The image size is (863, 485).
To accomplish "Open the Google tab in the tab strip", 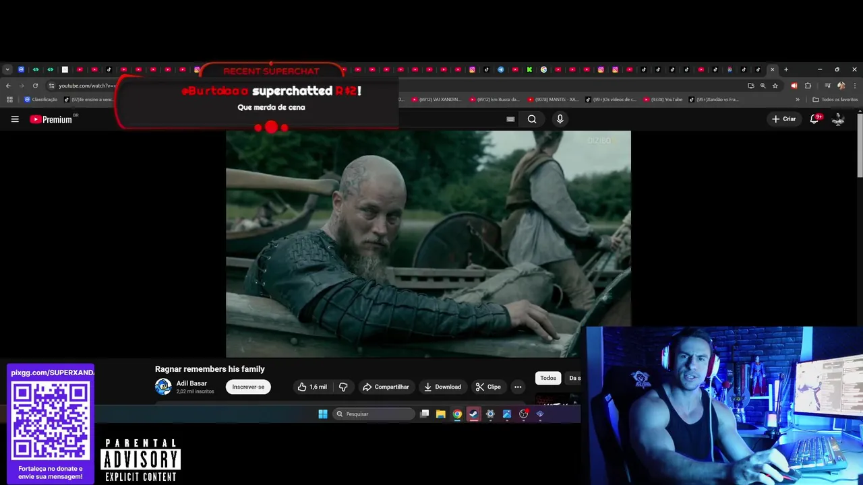I will click(x=543, y=69).
